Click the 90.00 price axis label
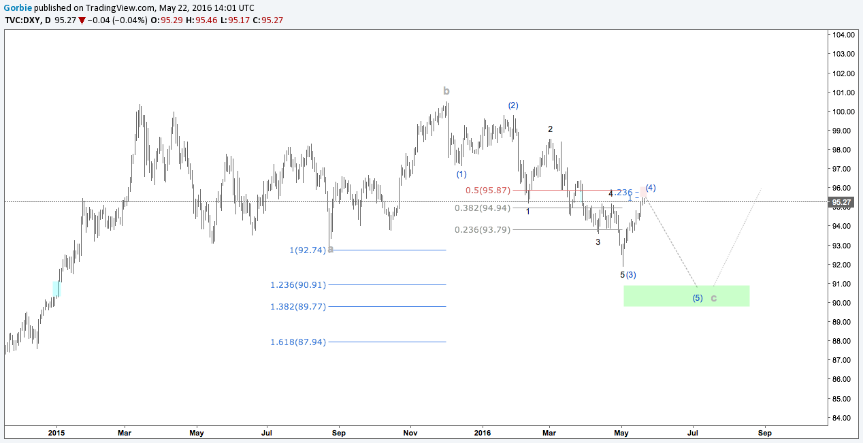This screenshot has height=443, width=863. (843, 303)
